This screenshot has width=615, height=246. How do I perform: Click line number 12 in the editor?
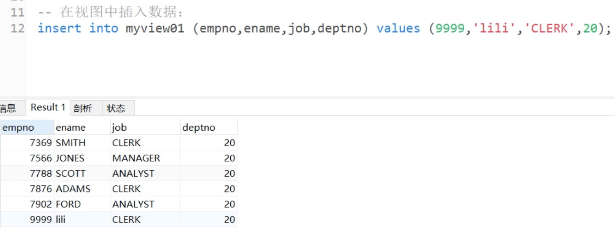pyautogui.click(x=17, y=28)
